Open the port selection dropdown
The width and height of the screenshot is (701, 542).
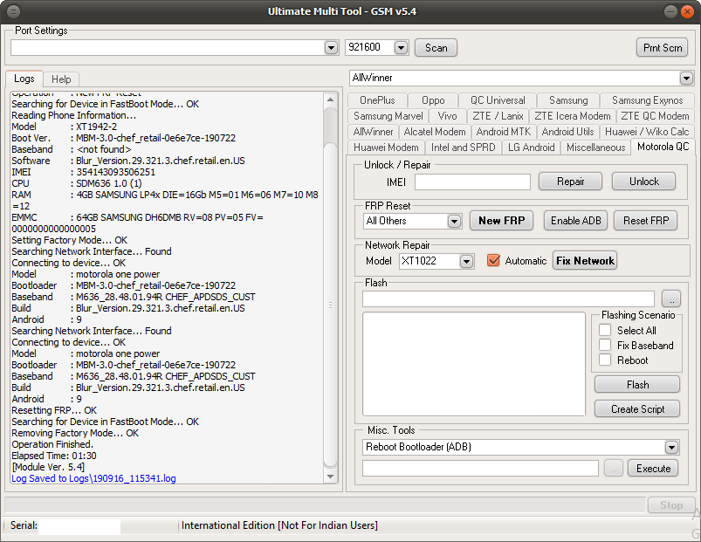coord(331,47)
